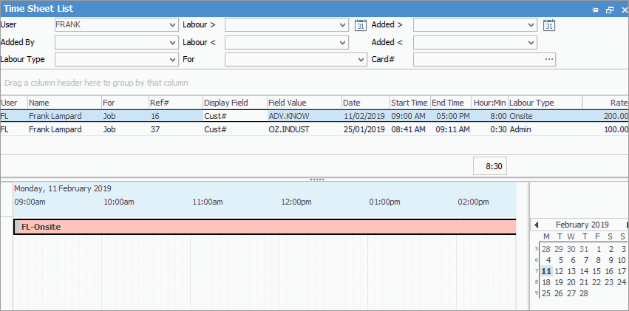Select the OZ.INDUST field value cell
Screen dimensions: 629x311
304,129
